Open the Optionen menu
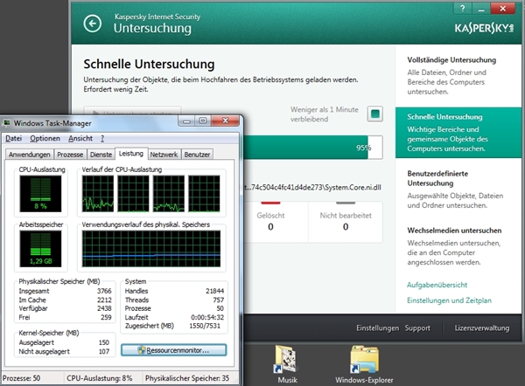Viewport: 525px width, 386px height. [45, 138]
